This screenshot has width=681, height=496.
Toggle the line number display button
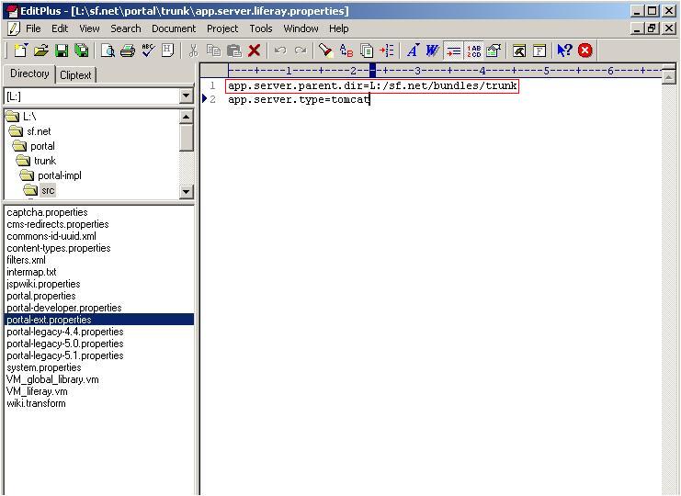coord(473,51)
